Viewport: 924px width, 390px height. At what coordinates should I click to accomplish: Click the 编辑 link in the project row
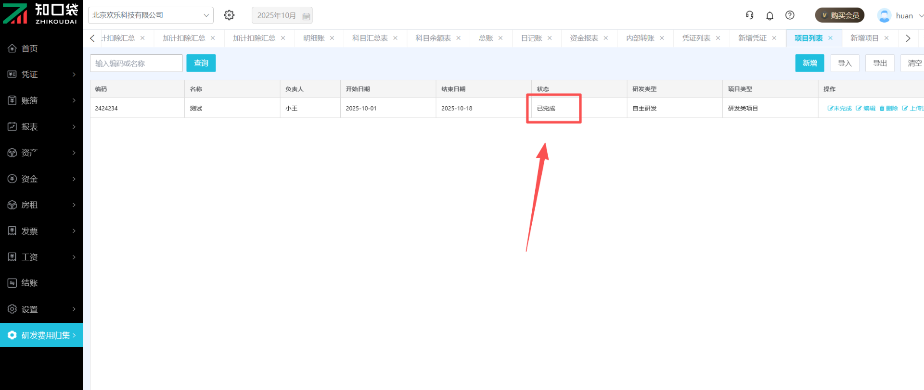[x=866, y=109]
